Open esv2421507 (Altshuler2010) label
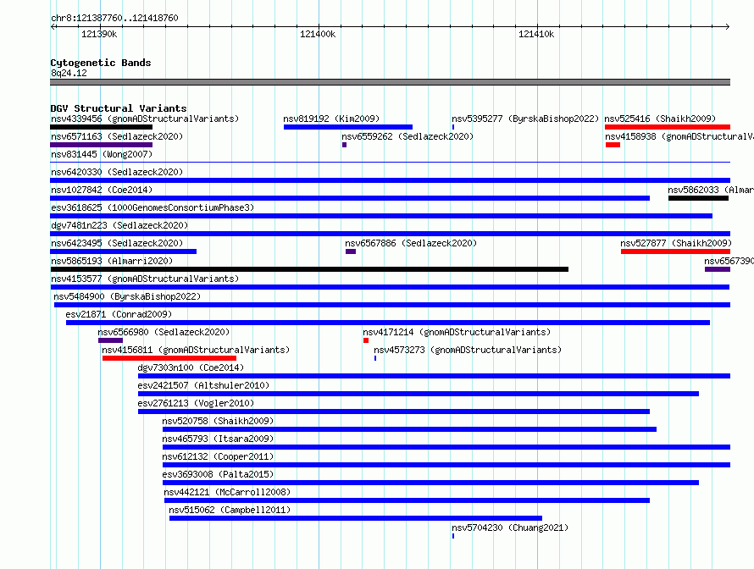 (203, 385)
